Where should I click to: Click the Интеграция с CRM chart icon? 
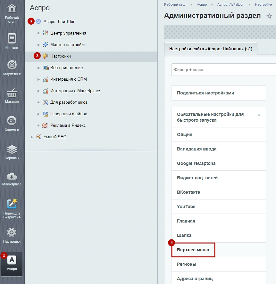tap(46, 79)
